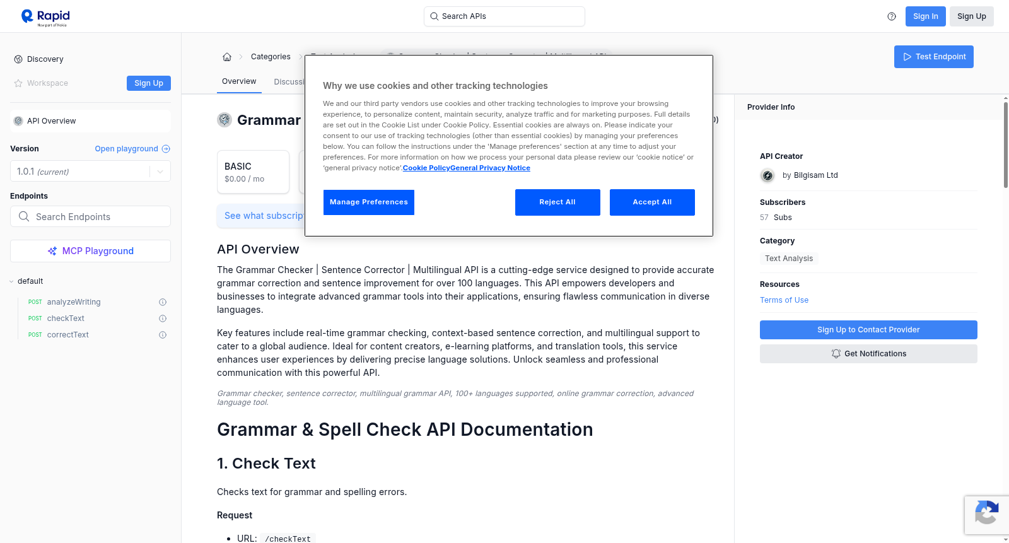Click Sign Up to Contact Provider

tap(868, 330)
